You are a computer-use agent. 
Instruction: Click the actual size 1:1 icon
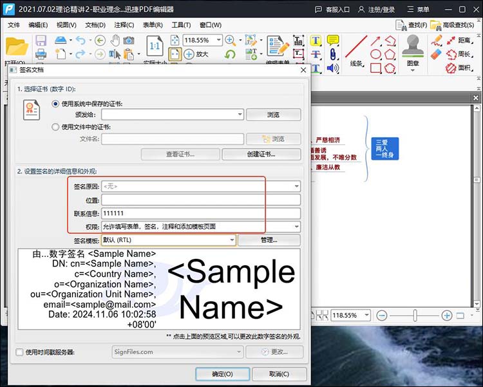tap(155, 46)
